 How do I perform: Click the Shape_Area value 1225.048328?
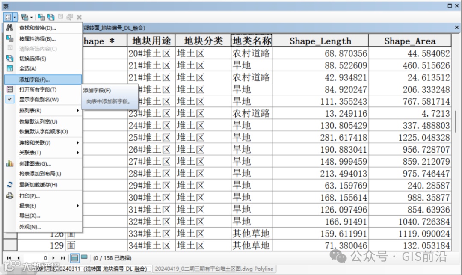tap(410, 138)
